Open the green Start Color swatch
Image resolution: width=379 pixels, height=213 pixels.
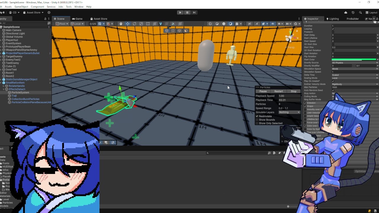click(x=354, y=60)
